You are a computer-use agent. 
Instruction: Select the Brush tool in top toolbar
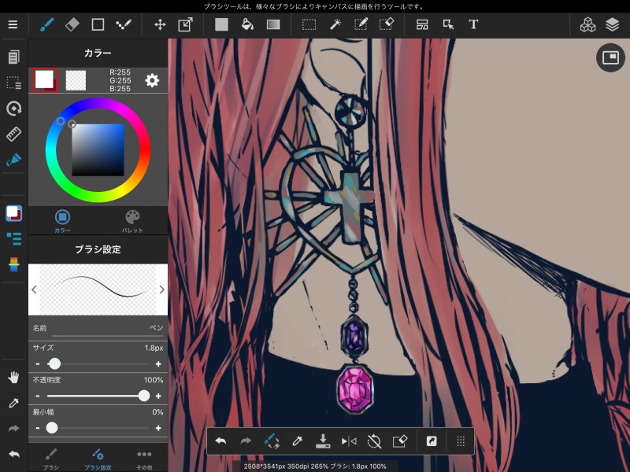46,24
